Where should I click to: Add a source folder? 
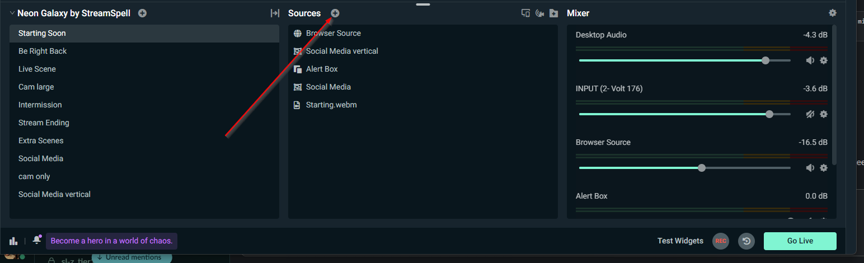[553, 13]
